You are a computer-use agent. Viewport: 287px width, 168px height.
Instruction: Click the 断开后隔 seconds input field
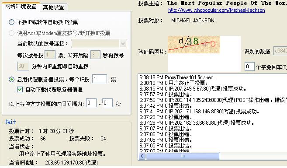[x=95, y=55]
